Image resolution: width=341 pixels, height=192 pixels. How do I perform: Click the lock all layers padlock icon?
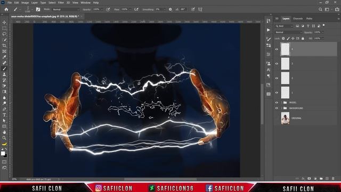(303, 38)
